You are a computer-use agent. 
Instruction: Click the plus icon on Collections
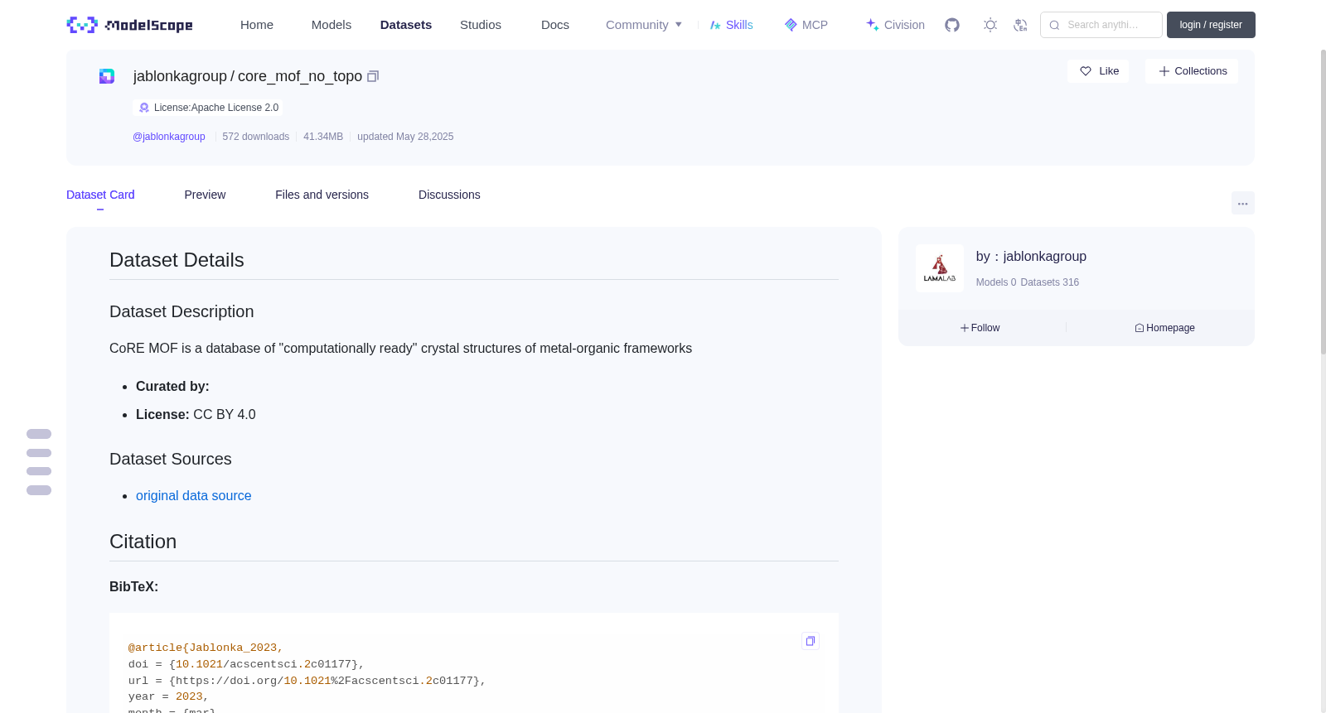coord(1164,71)
